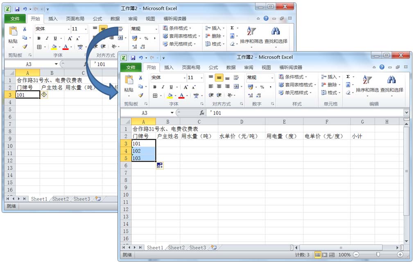
Task: Click the AutoSum sigma icon in front window
Action: click(348, 77)
